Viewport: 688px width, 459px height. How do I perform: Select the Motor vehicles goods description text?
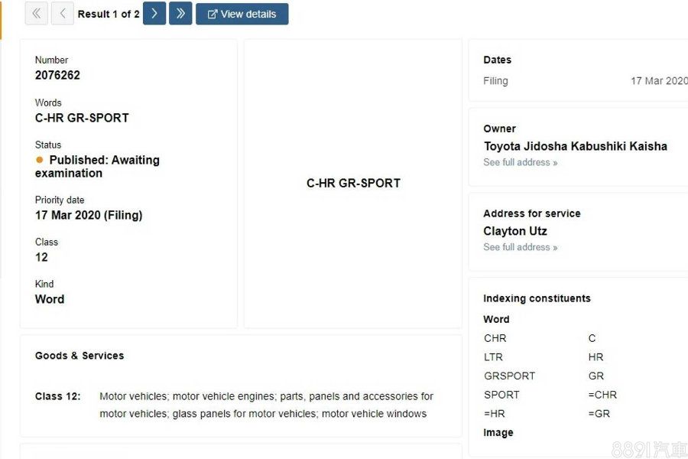(266, 405)
